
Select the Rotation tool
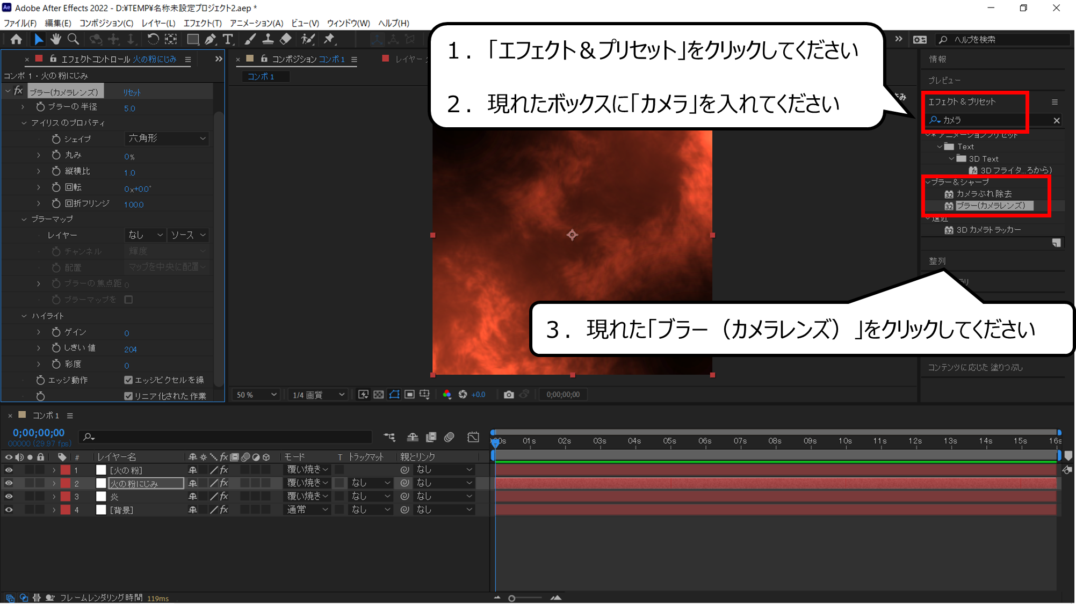pos(153,39)
